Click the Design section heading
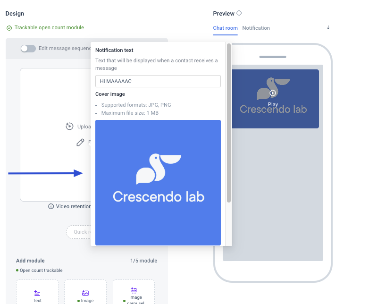The height and width of the screenshot is (304, 369). [15, 14]
